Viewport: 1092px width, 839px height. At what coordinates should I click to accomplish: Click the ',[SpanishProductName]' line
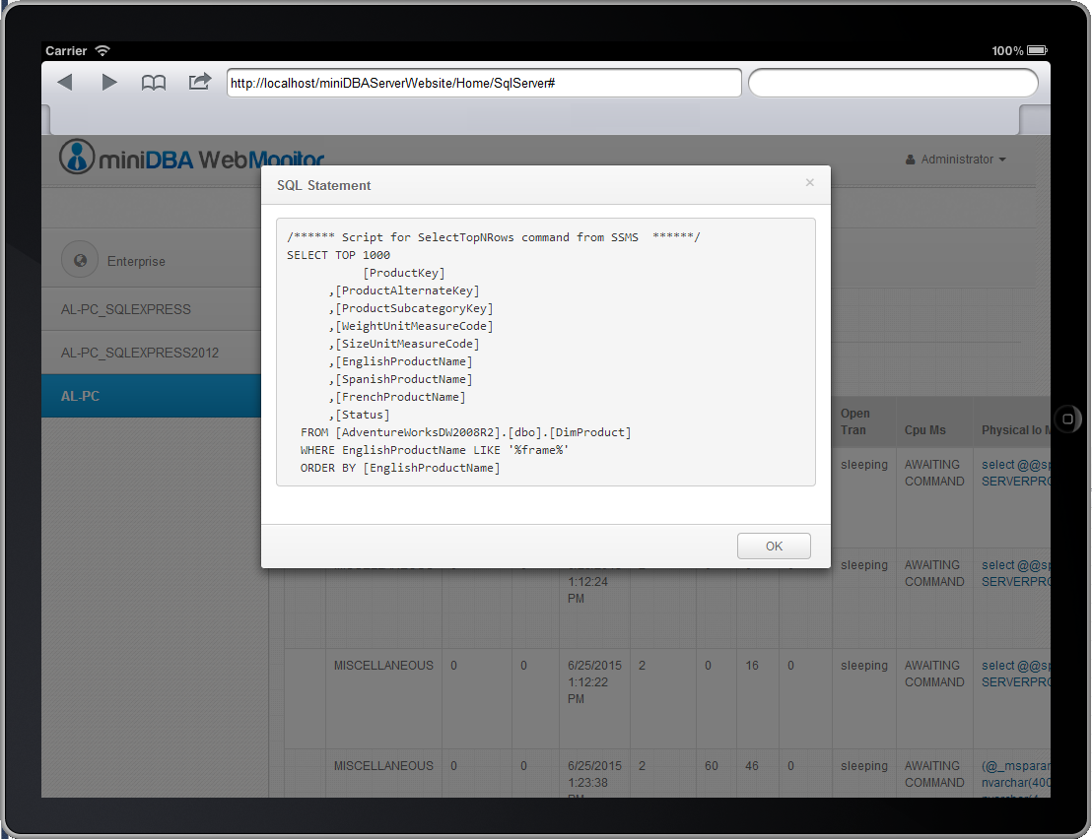point(400,379)
